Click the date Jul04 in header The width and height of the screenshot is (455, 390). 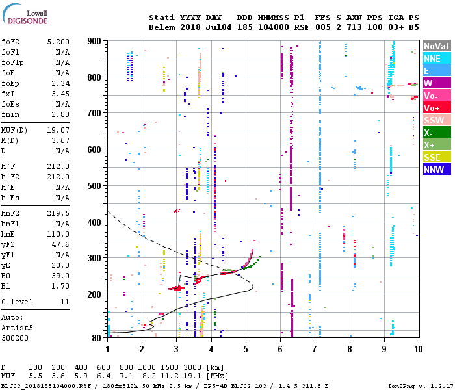(x=218, y=27)
